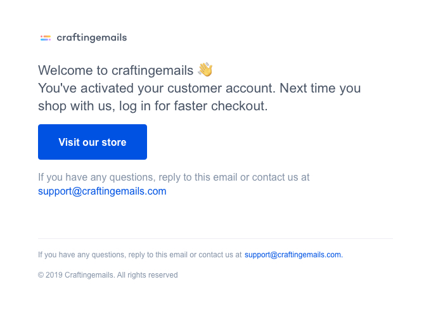431x315 pixels.
Task: Click the footer "If you have any questions" text
Action: tap(82, 255)
